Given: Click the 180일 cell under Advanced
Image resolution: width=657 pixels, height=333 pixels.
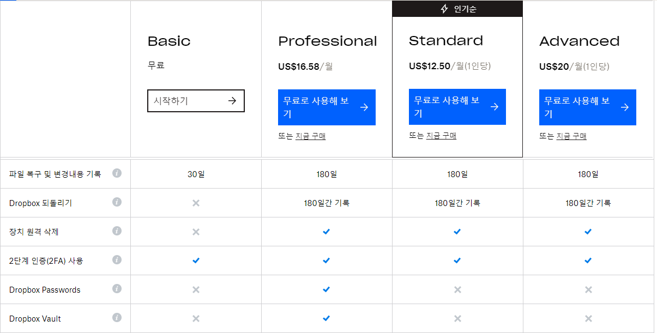Looking at the screenshot, I should (588, 174).
